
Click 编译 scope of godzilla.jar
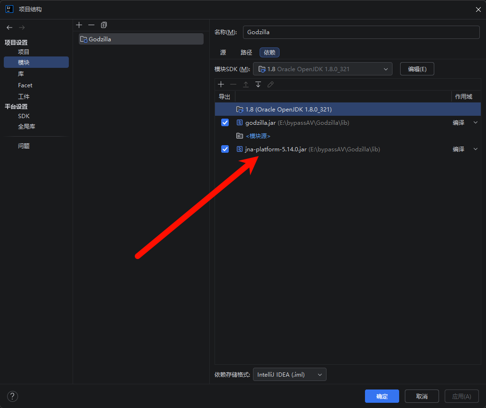point(458,123)
